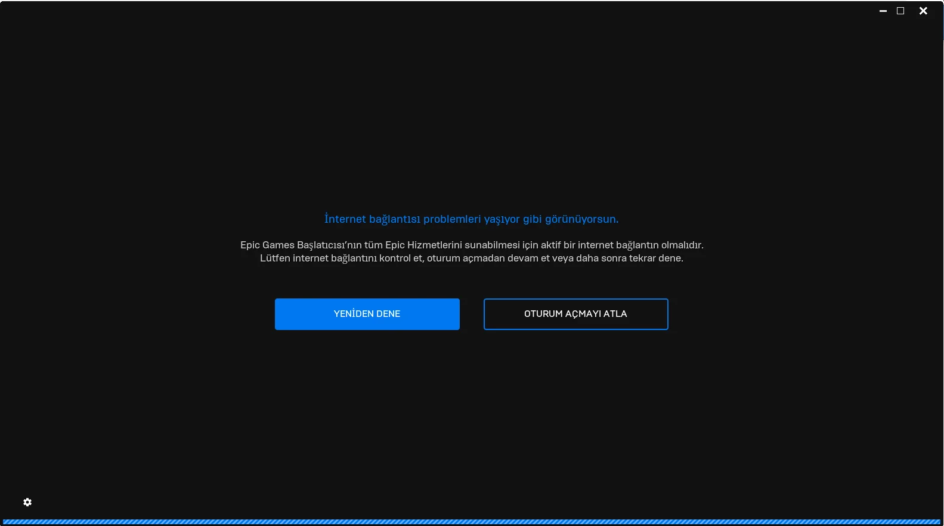Maximize the Epic Games launcher window
944x526 pixels.
click(900, 11)
